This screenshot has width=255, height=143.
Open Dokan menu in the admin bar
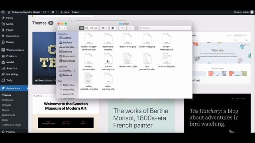pos(75,12)
